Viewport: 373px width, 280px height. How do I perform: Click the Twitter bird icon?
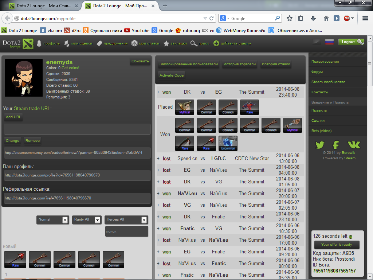click(320, 145)
